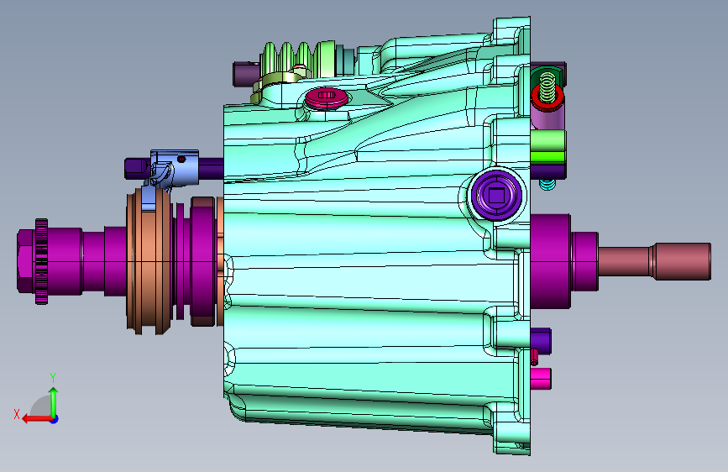This screenshot has width=728, height=472.
Task: Select the green coil spring at top right
Action: [547, 87]
